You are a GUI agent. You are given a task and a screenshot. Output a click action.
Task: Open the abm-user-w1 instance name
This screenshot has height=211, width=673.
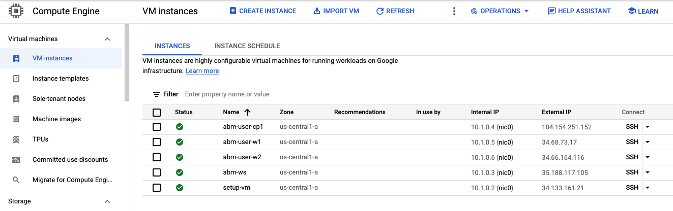pos(242,142)
